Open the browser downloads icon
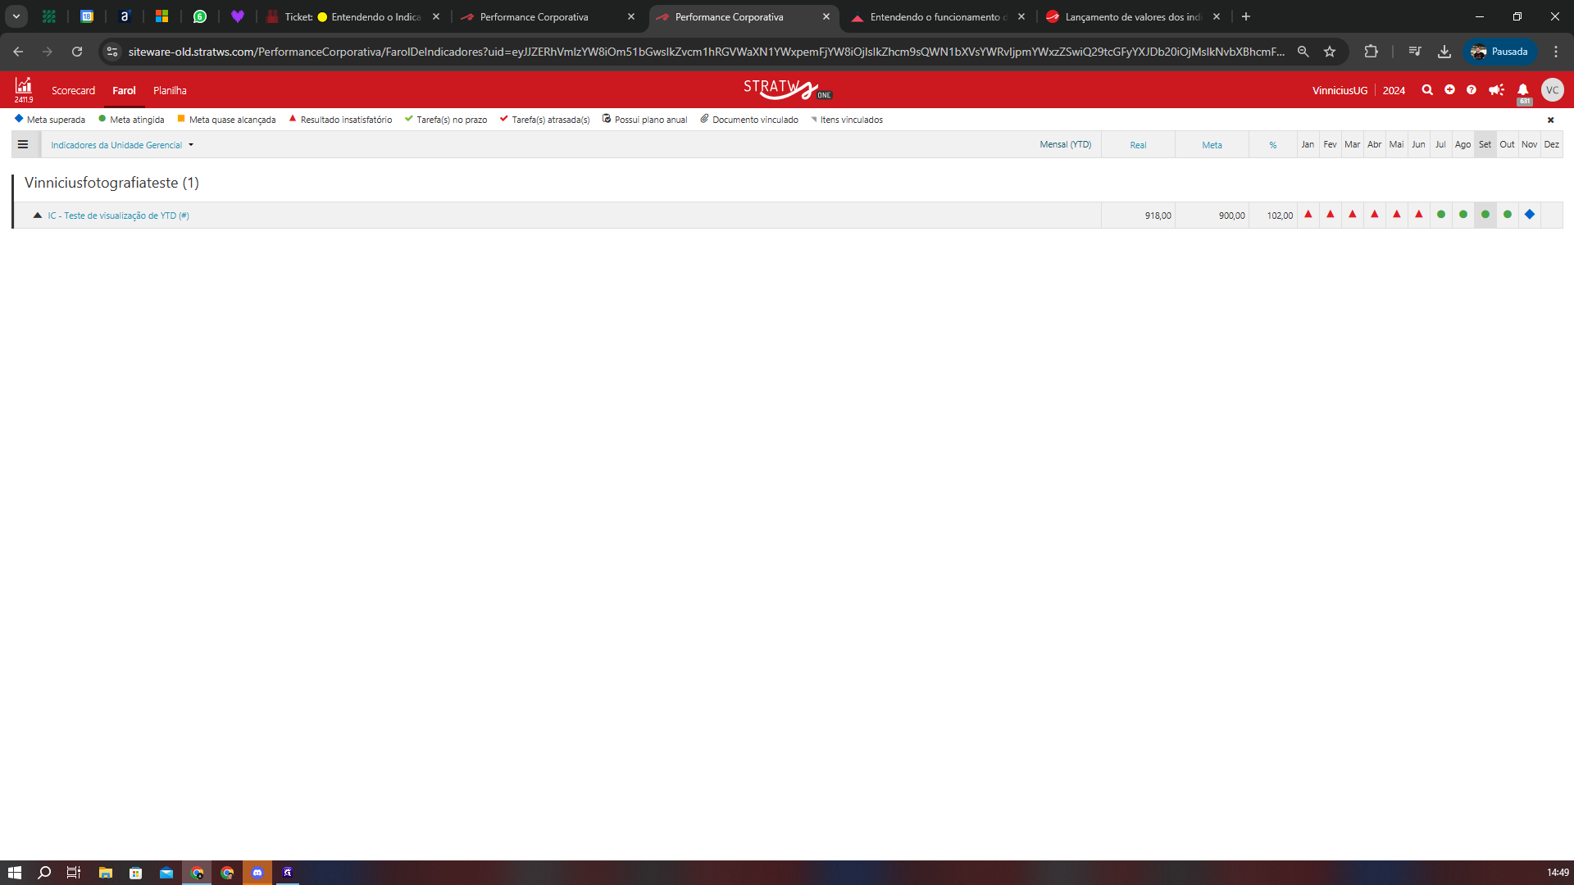This screenshot has height=885, width=1574. 1444,52
